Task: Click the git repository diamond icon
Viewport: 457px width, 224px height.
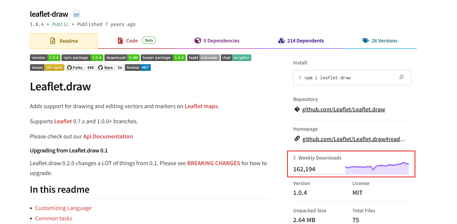Action: coord(297,109)
